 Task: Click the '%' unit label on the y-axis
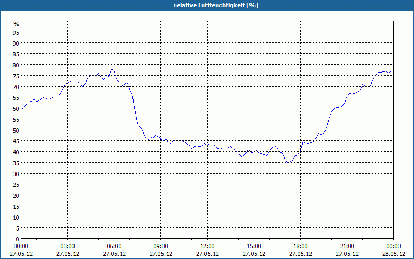pyautogui.click(x=17, y=24)
